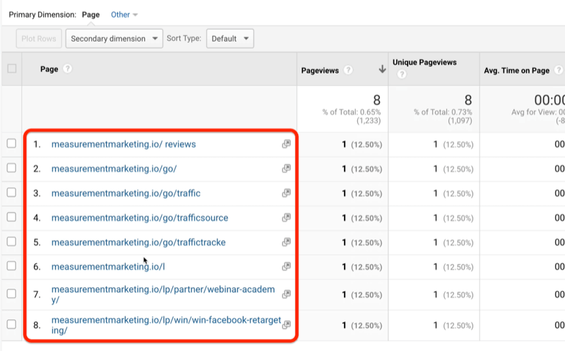Show help tooltip for Unique Pageviews column
Viewport: 565px width, 351px height.
[x=402, y=74]
